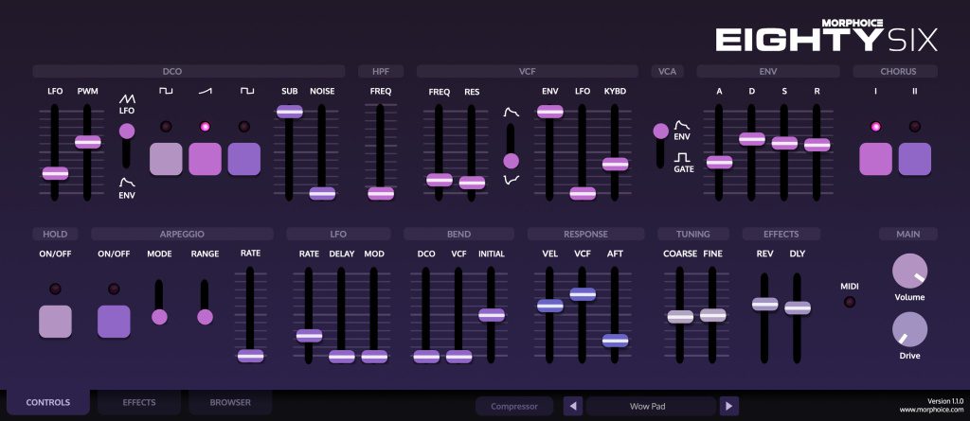
Task: Click the Chorus II indicator LED
Action: [x=914, y=127]
